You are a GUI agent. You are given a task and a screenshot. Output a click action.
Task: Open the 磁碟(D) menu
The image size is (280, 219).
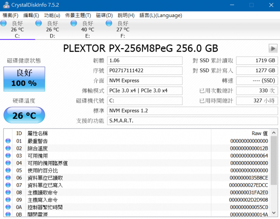pos(104,16)
